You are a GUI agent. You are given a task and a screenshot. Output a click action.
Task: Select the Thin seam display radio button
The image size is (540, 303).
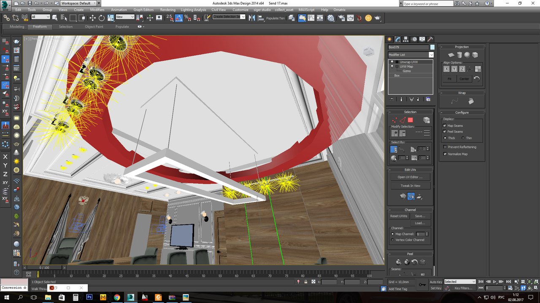click(463, 138)
